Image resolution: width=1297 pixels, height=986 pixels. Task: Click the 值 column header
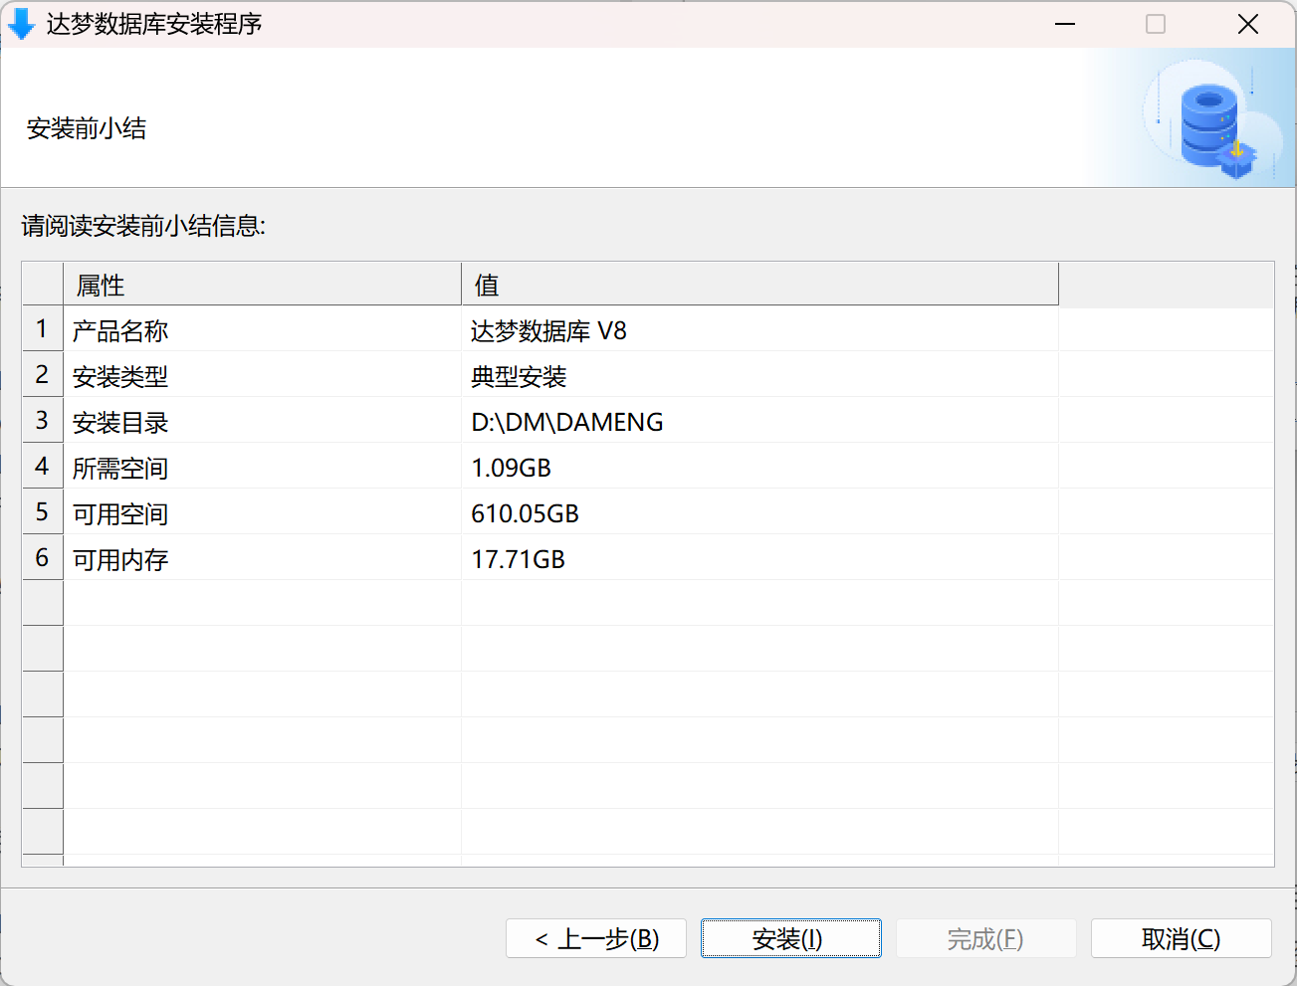coord(760,285)
